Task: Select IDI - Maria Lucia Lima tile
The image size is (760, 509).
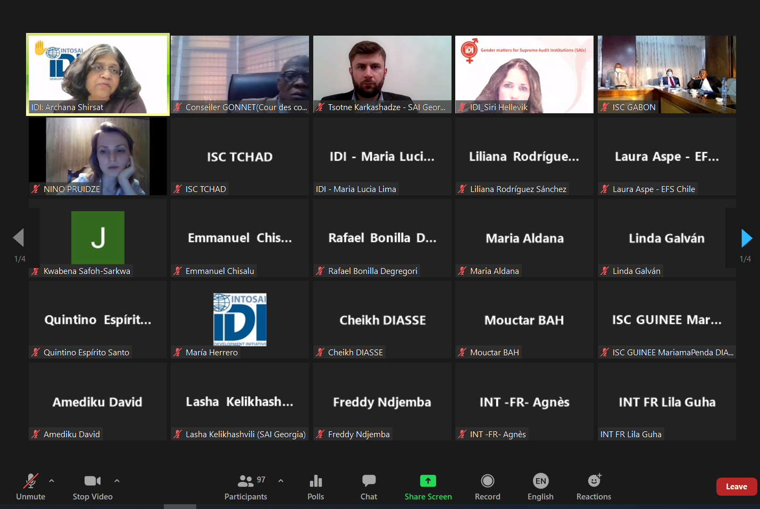Action: pyautogui.click(x=382, y=156)
